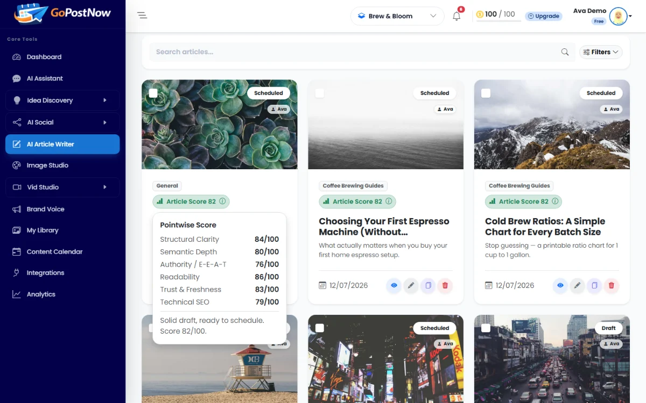Click Article Score 82 info icon on Cold Brew card
The width and height of the screenshot is (646, 403).
pos(555,201)
